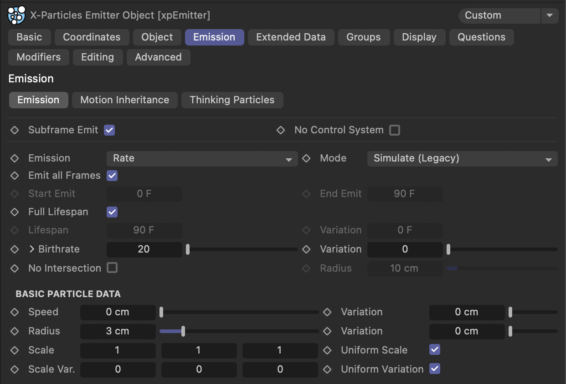
Task: Switch to the Advanced tab
Action: click(158, 57)
